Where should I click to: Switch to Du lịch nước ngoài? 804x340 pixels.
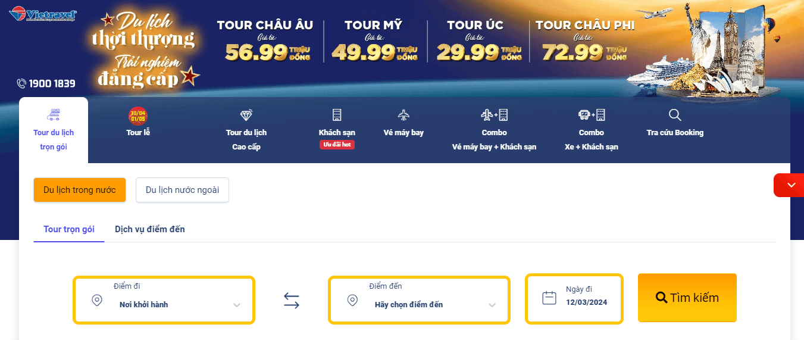182,190
